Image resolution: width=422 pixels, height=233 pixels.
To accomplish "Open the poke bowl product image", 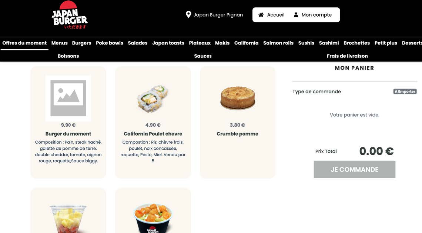I will click(153, 218).
